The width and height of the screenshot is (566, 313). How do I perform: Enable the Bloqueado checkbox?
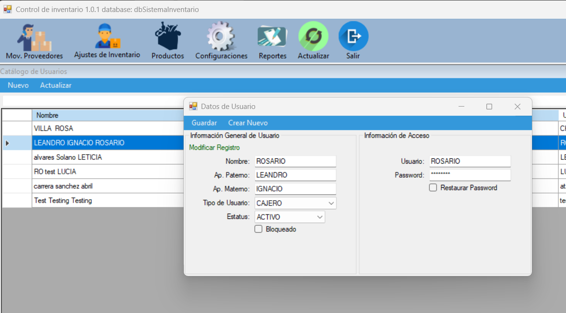pos(259,229)
